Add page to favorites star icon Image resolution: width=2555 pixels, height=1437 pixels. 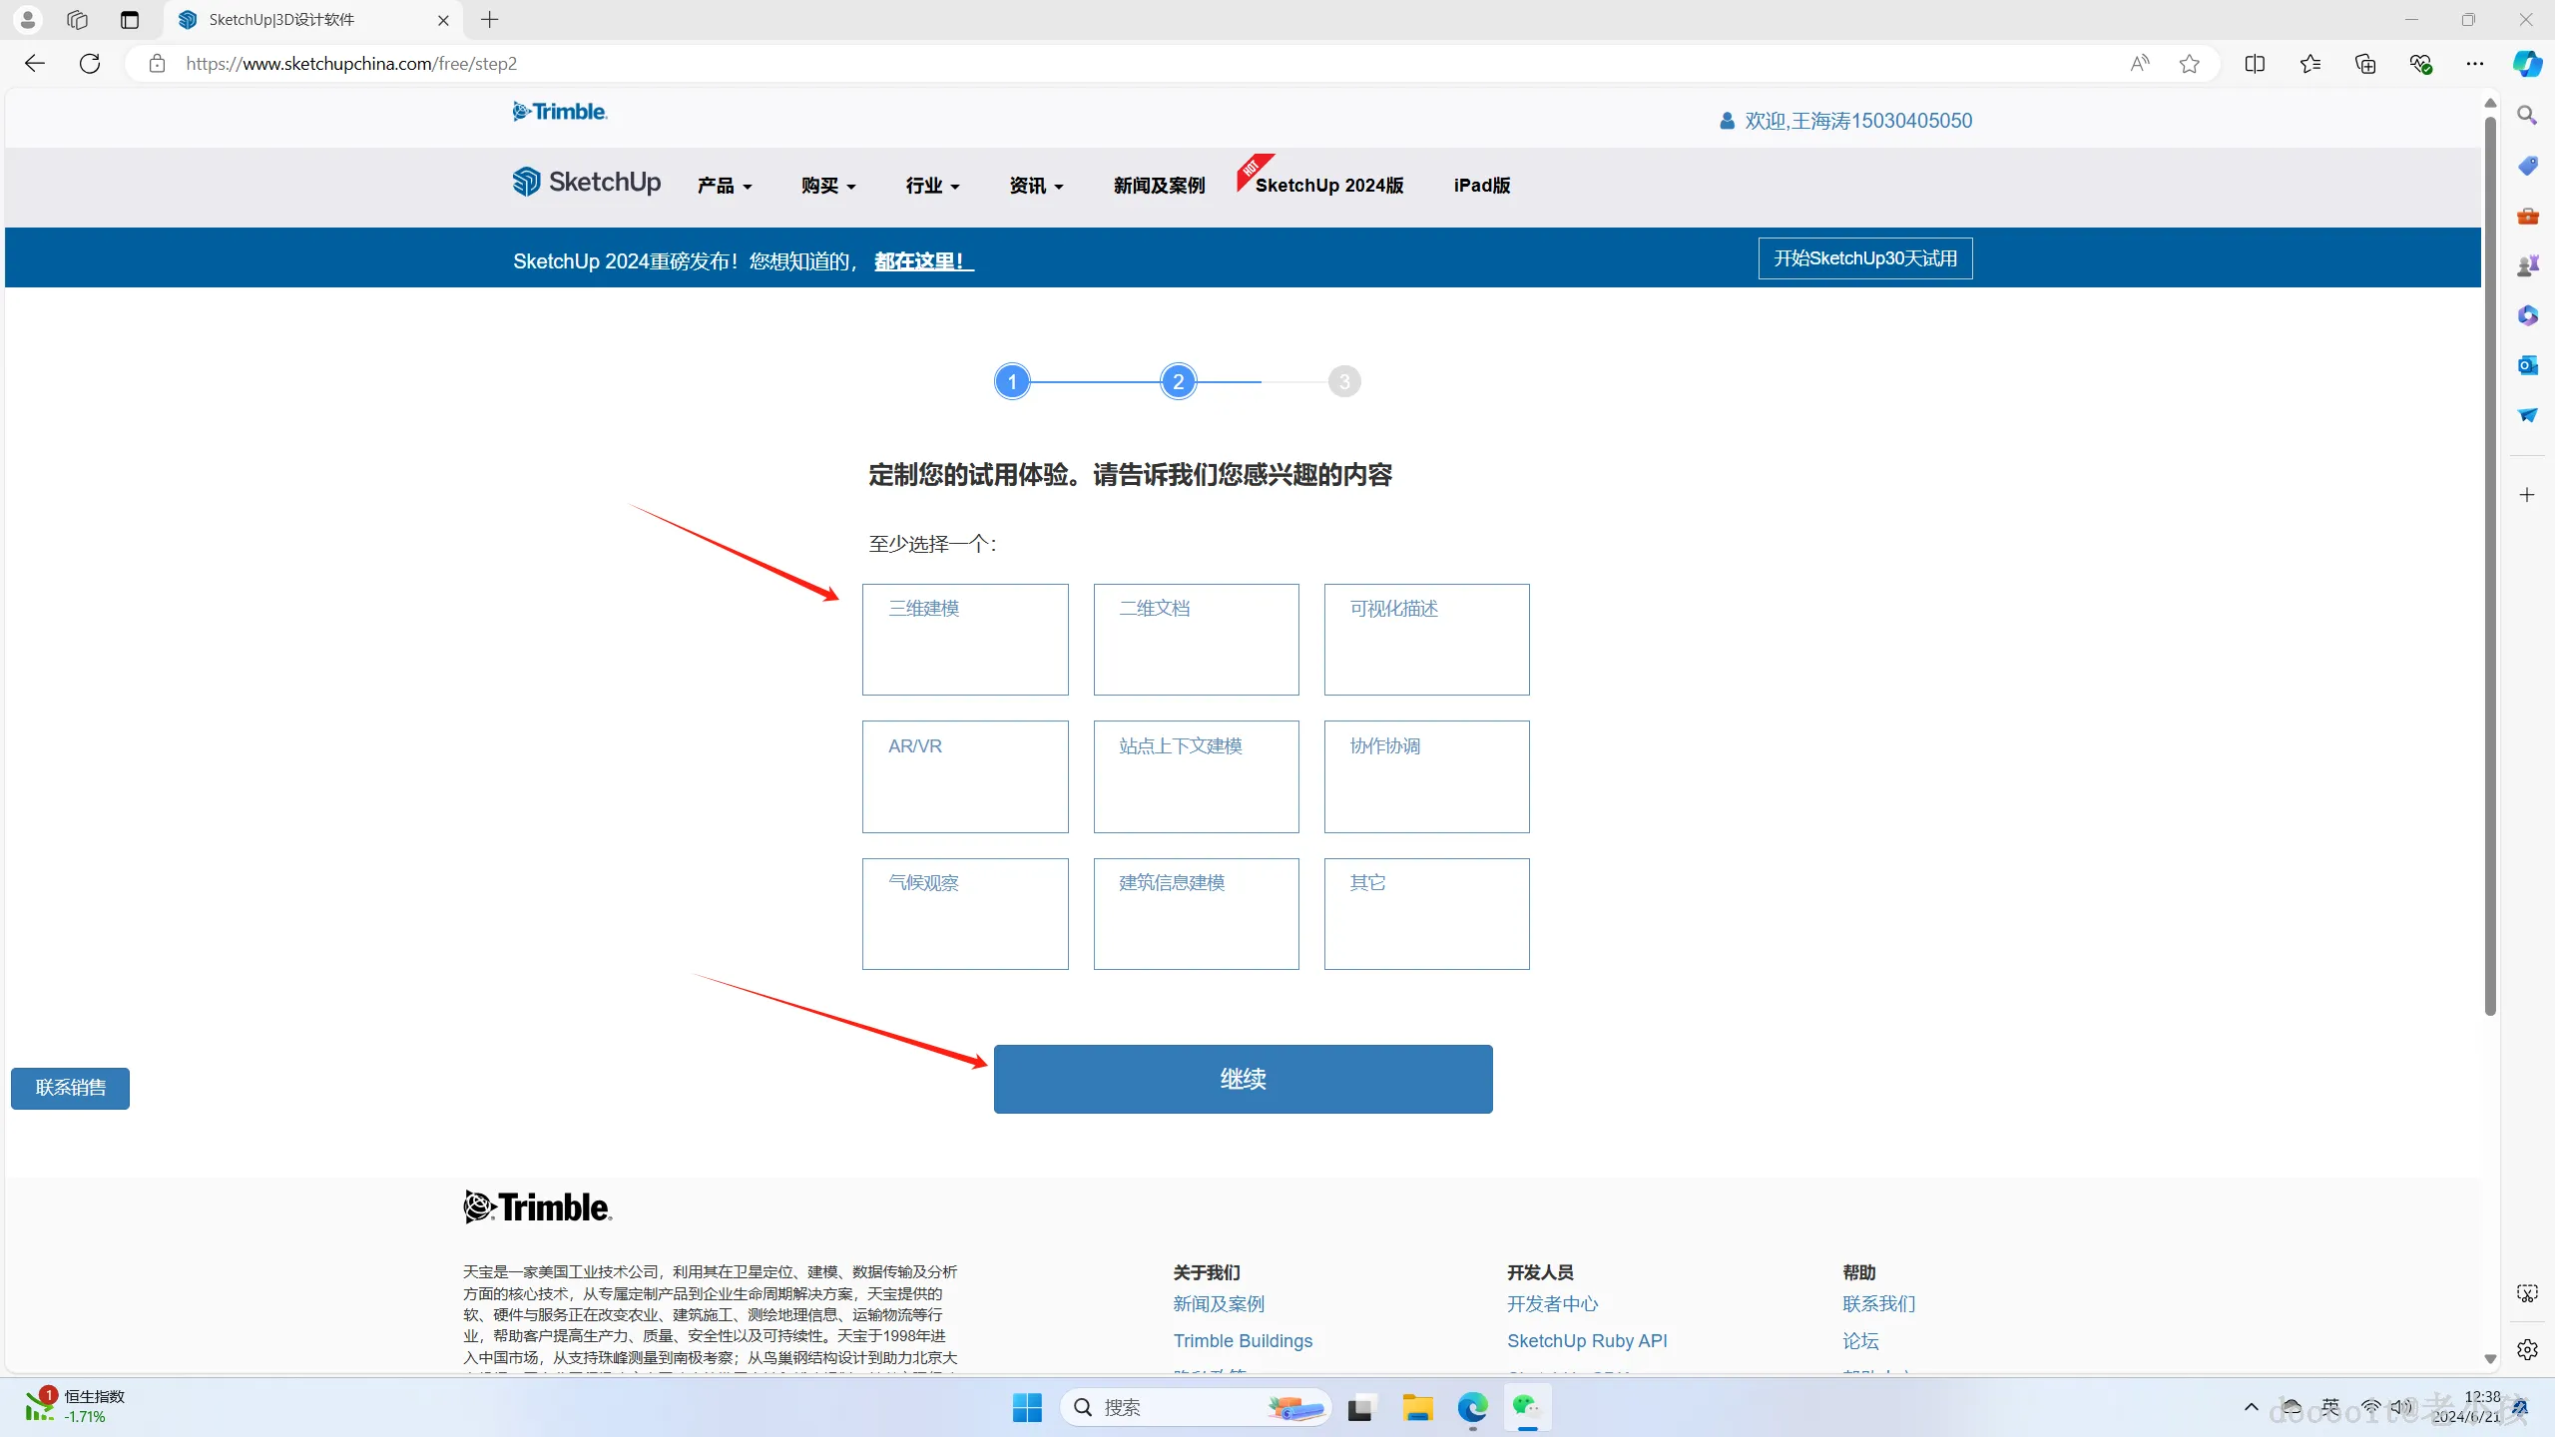pos(2189,64)
